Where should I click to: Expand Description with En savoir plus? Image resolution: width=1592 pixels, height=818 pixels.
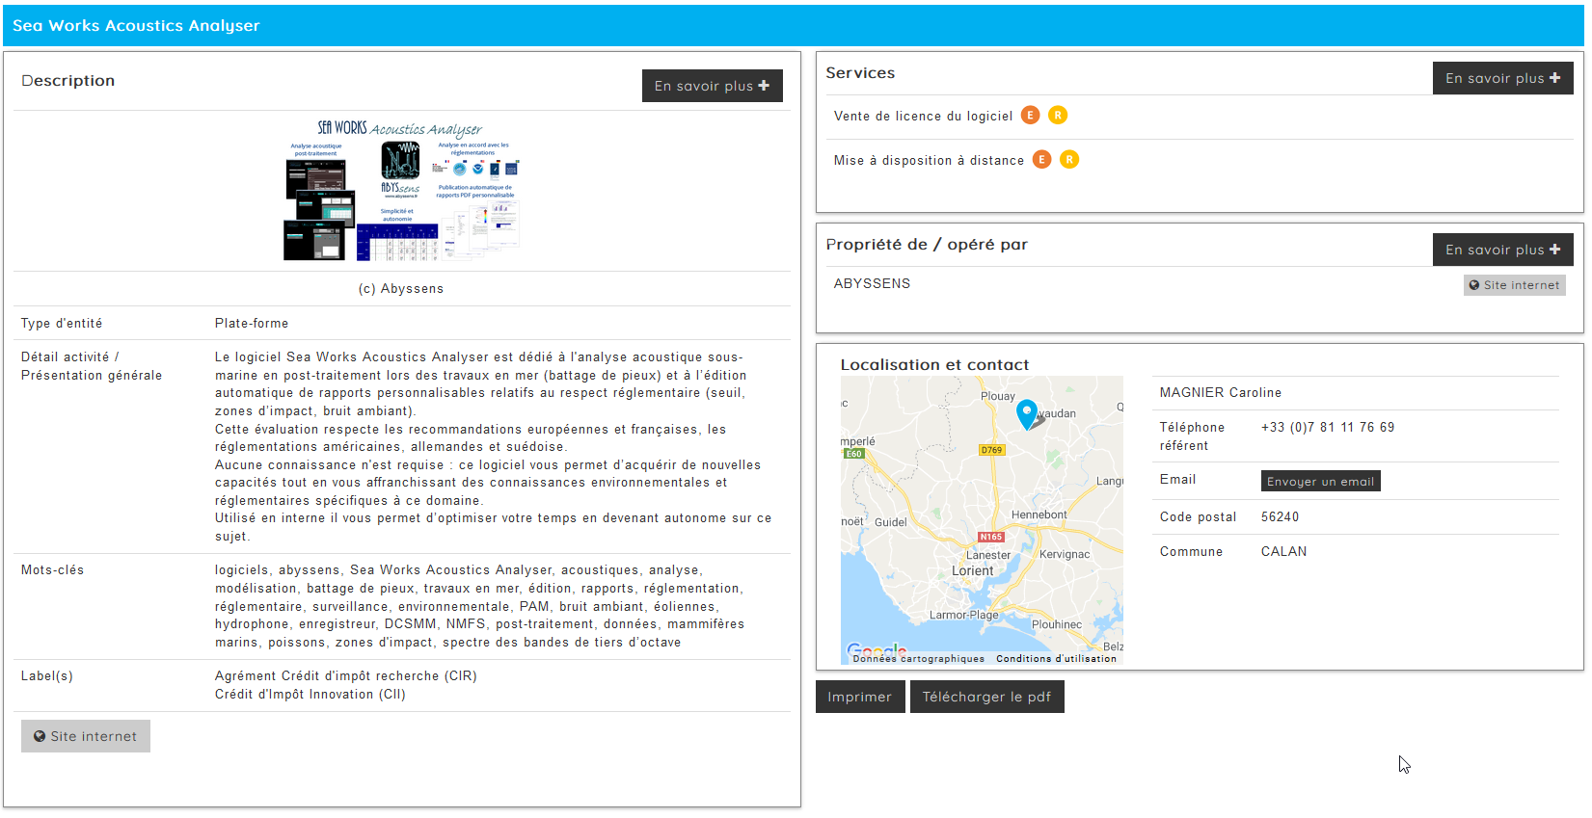coord(712,86)
